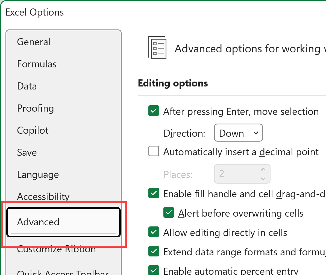Screen dimensions: 326x275
Task: Uncheck 'After pressing Enter, move selection'
Action: [x=154, y=111]
